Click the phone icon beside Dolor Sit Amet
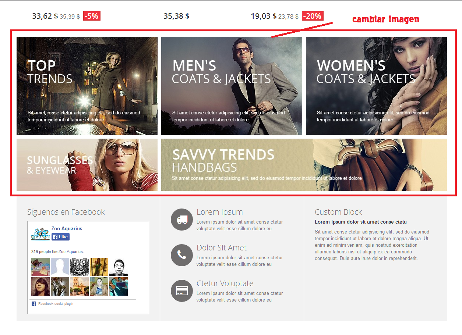462x335 pixels. pyautogui.click(x=182, y=255)
